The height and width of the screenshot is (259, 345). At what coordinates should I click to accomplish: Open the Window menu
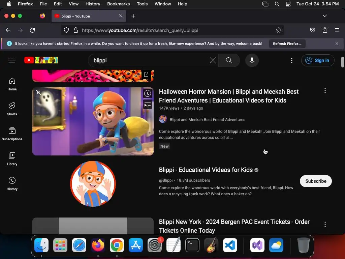[163, 4]
